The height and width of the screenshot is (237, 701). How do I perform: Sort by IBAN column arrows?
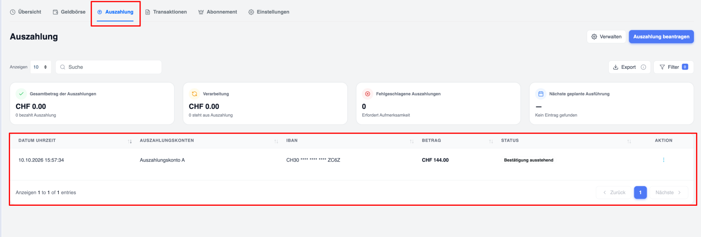pyautogui.click(x=411, y=141)
